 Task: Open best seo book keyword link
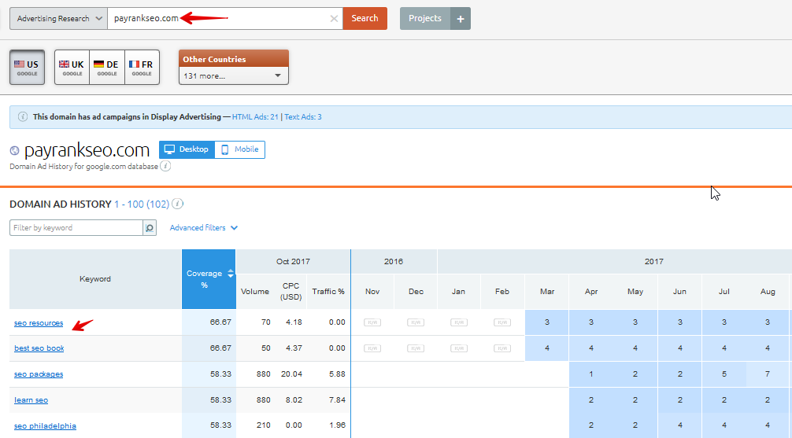[39, 348]
